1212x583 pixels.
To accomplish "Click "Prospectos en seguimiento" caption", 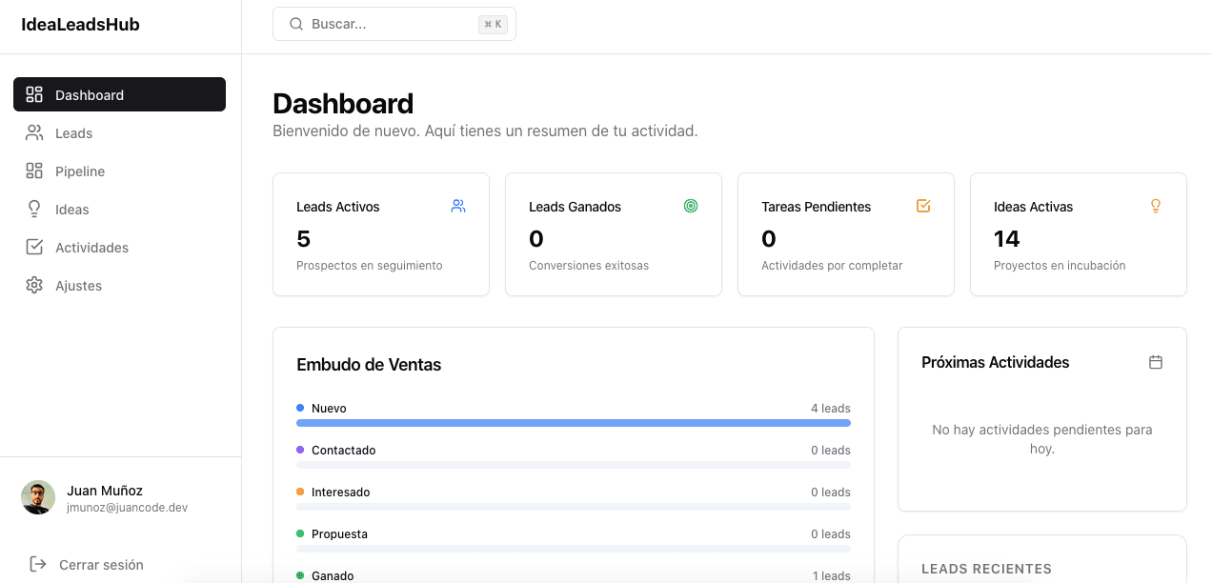I will [369, 266].
